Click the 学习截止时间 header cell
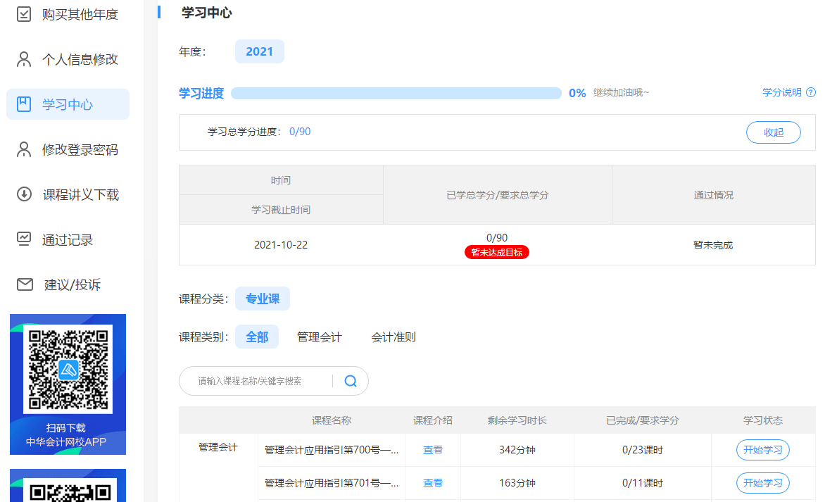Image resolution: width=825 pixels, height=502 pixels. click(x=281, y=210)
